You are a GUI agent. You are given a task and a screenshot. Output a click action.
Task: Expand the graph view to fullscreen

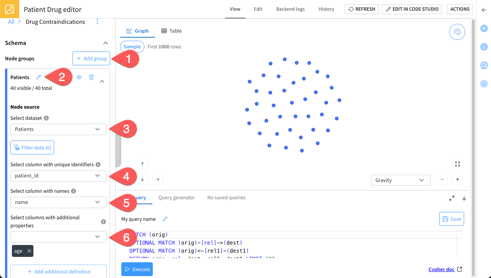click(458, 164)
